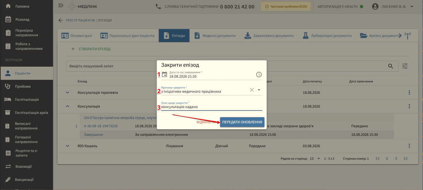Go back using the arrow icon
Viewport: 423px width, 190px height.
60,20
